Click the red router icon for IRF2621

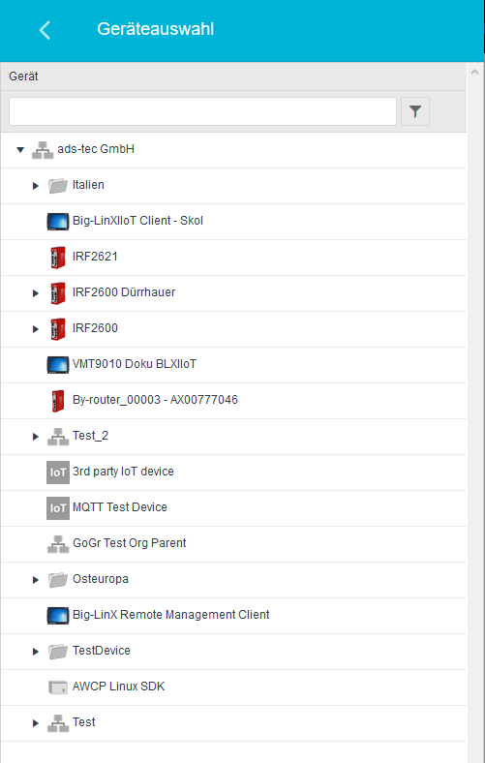[x=58, y=257]
